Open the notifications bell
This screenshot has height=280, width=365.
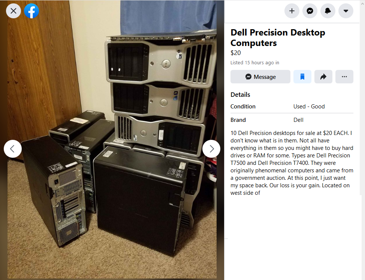tap(328, 11)
